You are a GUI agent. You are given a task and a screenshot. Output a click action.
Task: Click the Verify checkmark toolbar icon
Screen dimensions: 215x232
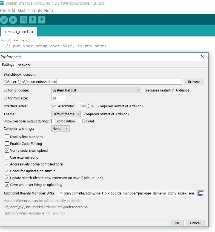pyautogui.click(x=4, y=20)
